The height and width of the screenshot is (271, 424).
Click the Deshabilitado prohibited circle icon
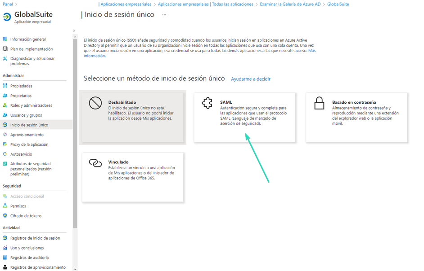point(95,104)
